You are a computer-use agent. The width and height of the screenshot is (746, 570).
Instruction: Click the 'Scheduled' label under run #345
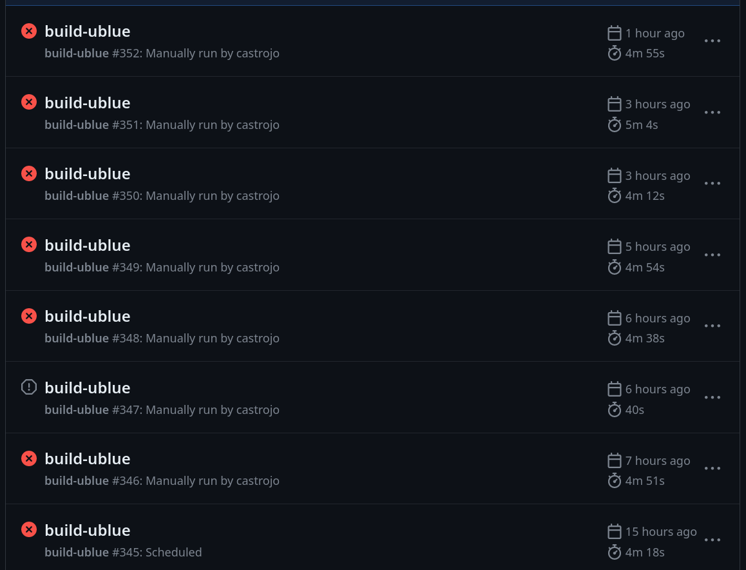tap(173, 552)
